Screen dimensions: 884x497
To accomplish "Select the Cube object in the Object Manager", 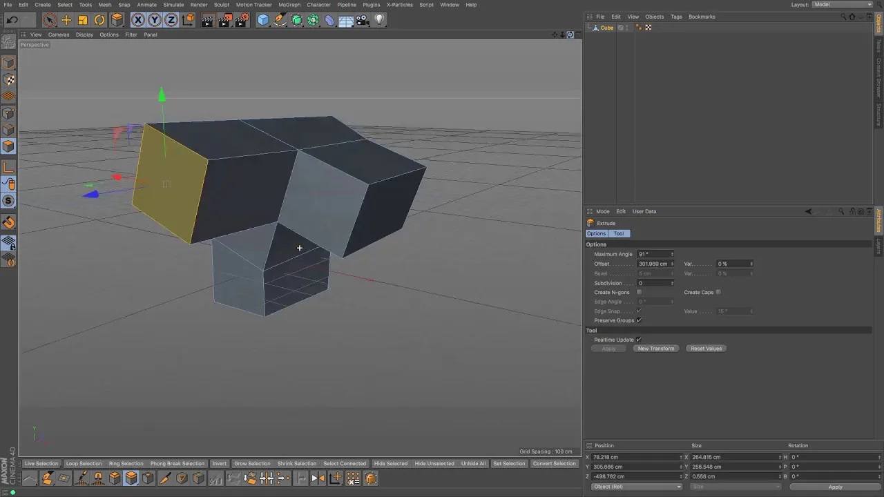I will click(606, 28).
